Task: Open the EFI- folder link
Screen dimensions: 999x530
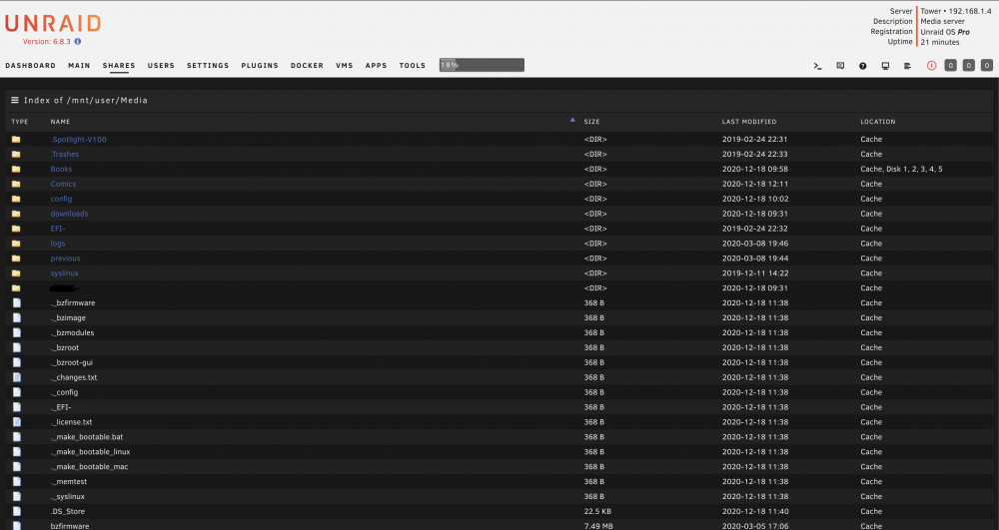Action: tap(58, 229)
